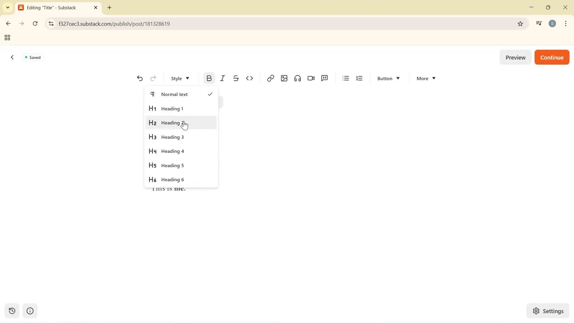Apply italic formatting

222,78
